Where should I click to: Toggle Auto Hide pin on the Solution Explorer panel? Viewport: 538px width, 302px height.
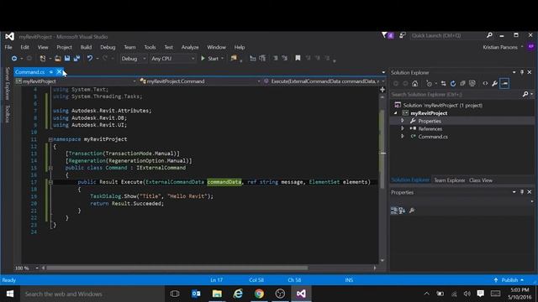522,72
